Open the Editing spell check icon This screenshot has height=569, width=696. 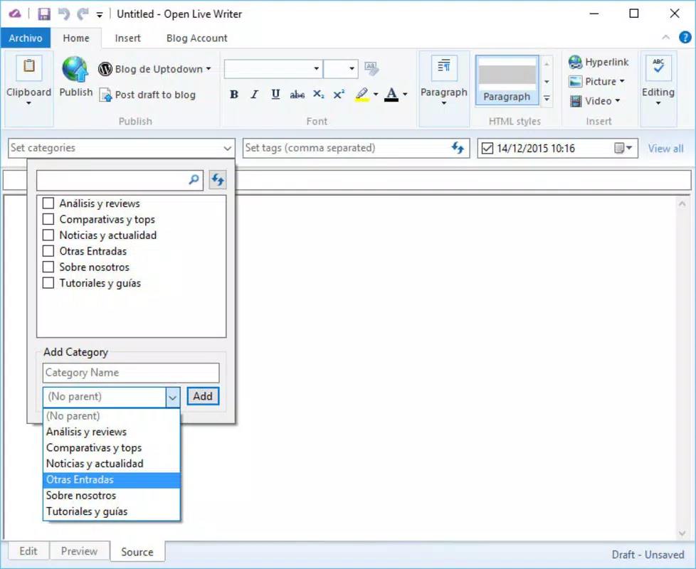[x=658, y=68]
